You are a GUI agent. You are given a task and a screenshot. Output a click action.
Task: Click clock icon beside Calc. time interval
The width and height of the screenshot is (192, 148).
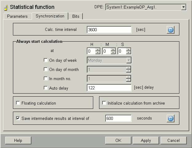170,30
